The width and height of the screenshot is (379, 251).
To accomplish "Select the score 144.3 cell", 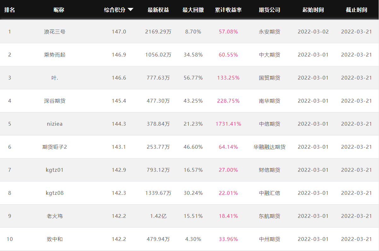I will [x=119, y=124].
